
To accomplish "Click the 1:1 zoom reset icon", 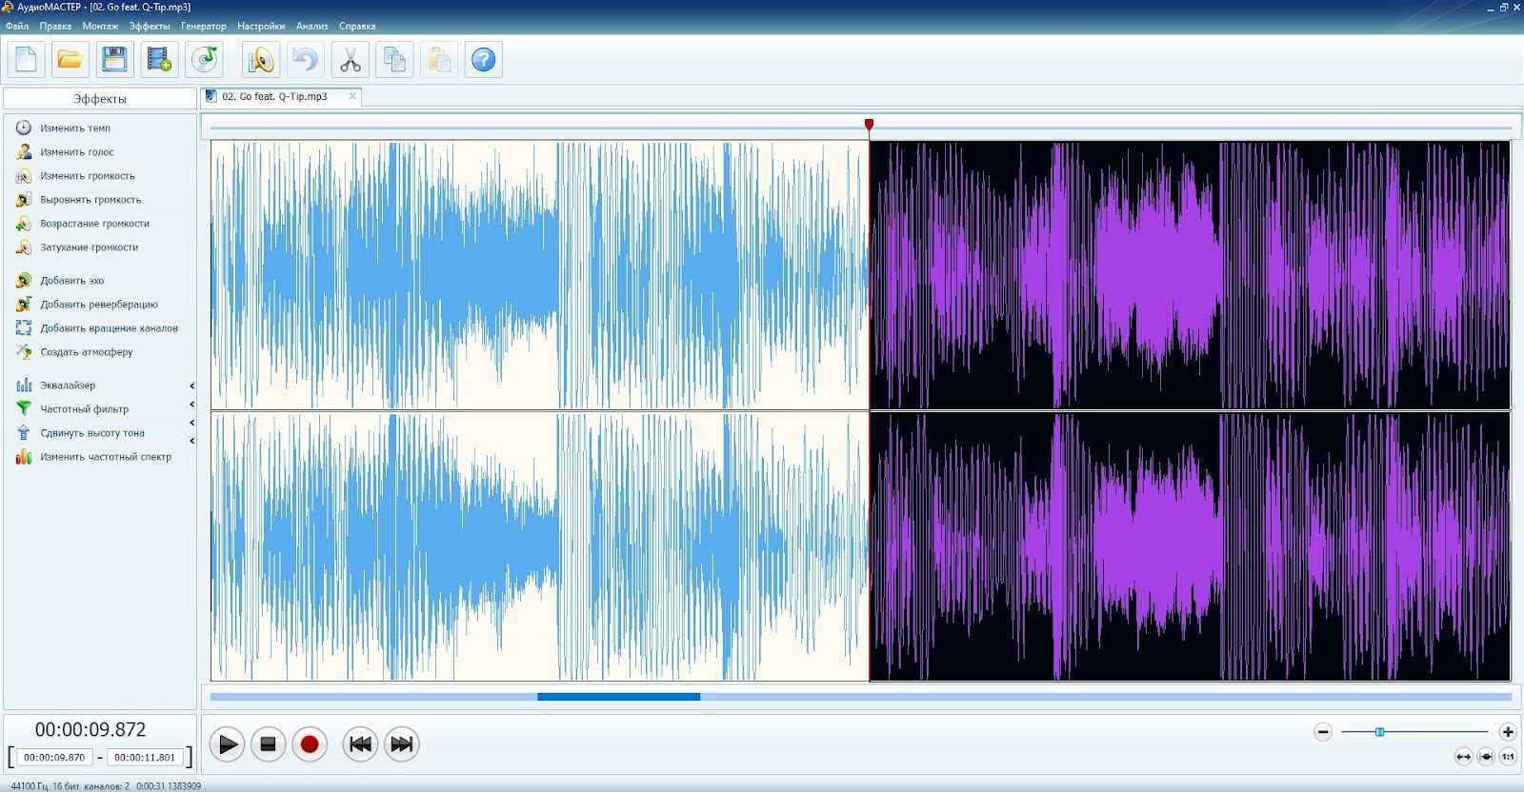I will (1508, 757).
